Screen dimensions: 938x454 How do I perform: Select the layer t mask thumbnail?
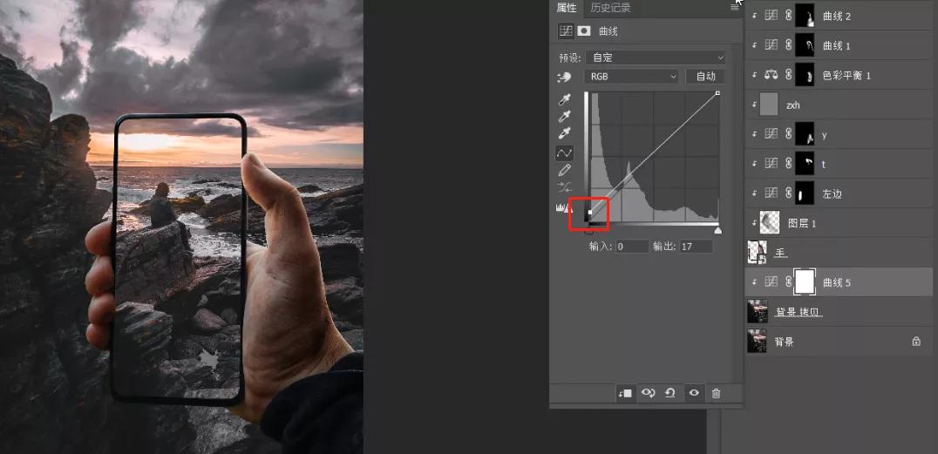[x=805, y=163]
